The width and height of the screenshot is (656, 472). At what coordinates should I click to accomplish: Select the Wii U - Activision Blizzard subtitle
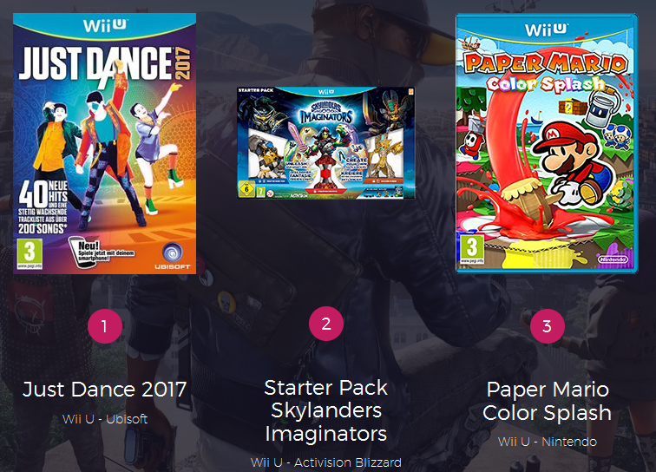(326, 462)
